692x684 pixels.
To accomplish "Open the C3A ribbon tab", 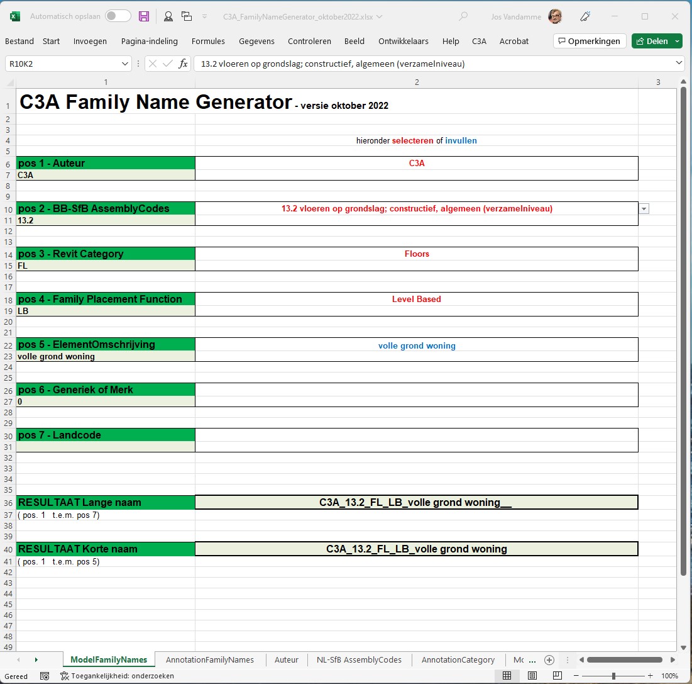I will (x=479, y=41).
